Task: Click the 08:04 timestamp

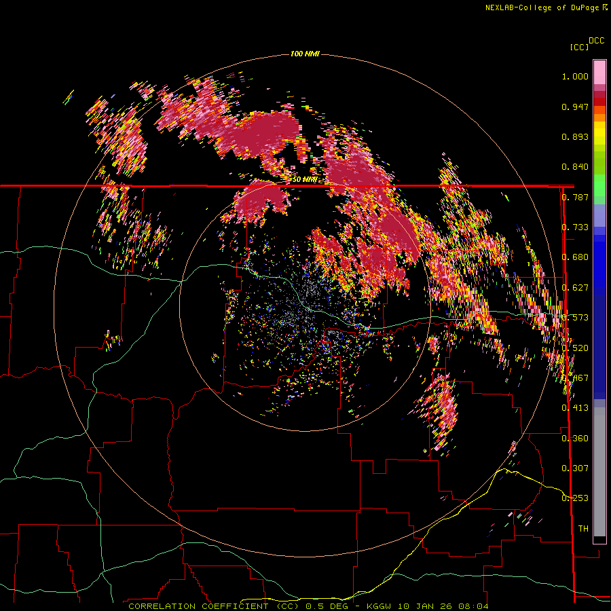Action: (473, 606)
